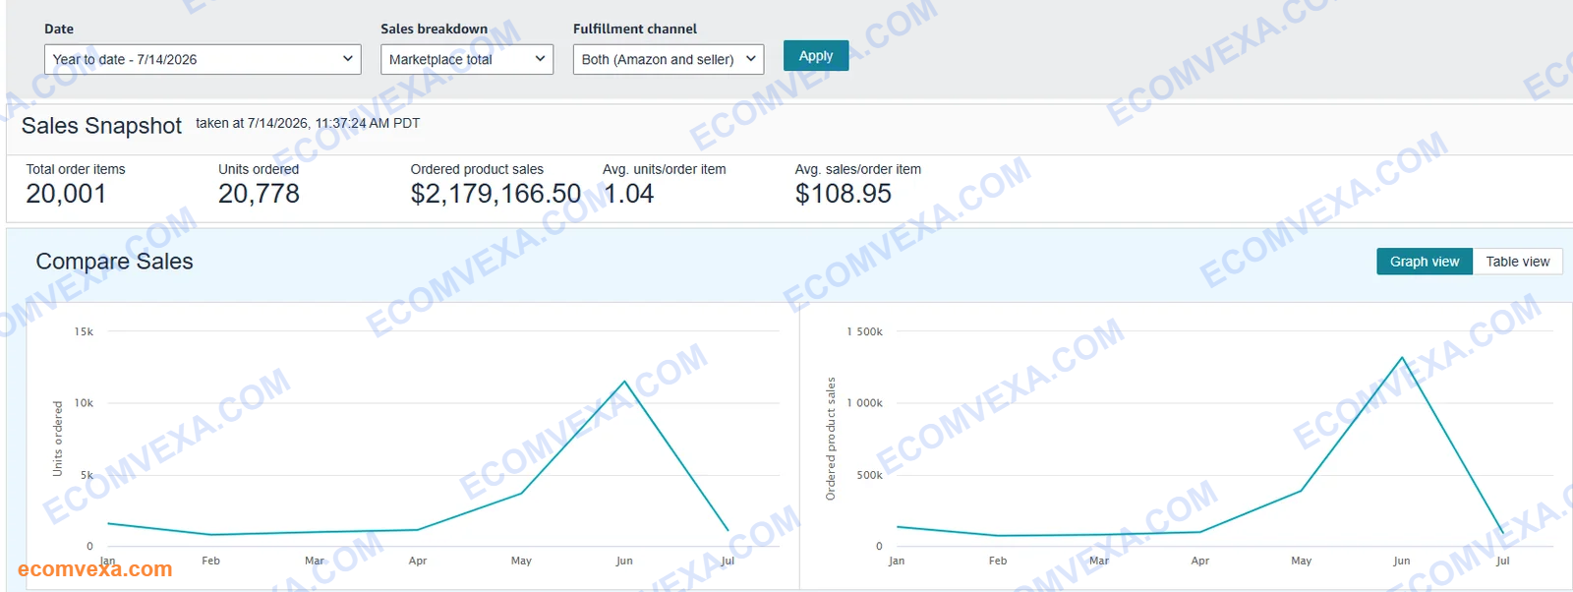Image resolution: width=1573 pixels, height=592 pixels.
Task: Switch to Table view
Action: tap(1517, 262)
